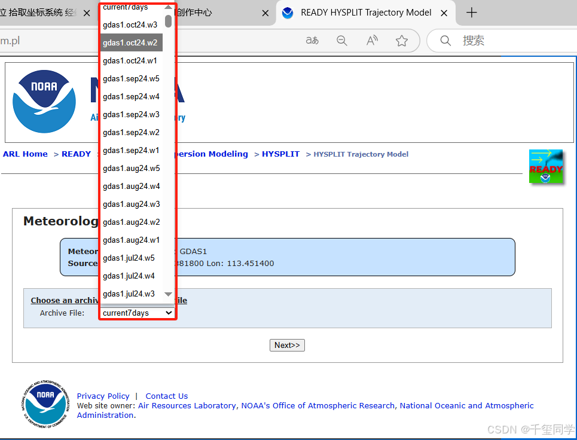Screen dimensions: 577x440
Task: Choose gdas1.jul24.w4 archive file
Action: 132,276
